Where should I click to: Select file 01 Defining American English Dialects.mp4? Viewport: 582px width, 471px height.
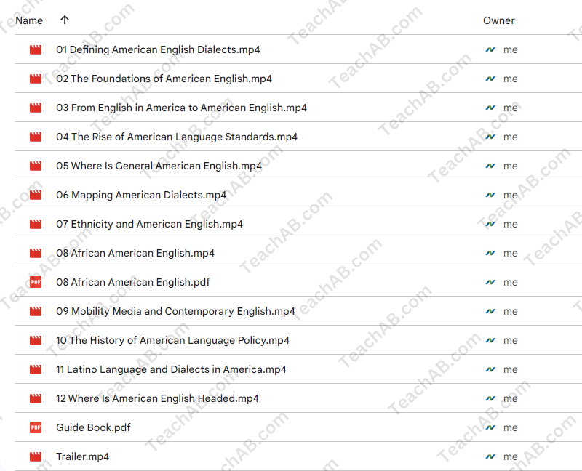coord(158,49)
